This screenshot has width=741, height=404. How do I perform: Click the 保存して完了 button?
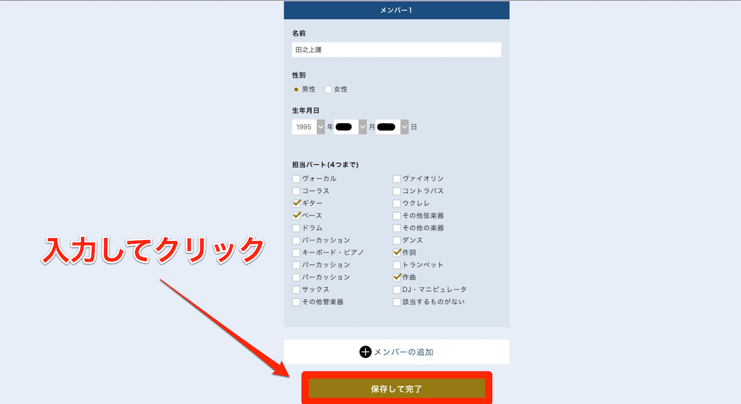point(397,389)
